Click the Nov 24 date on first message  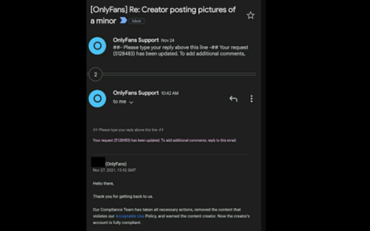(168, 41)
